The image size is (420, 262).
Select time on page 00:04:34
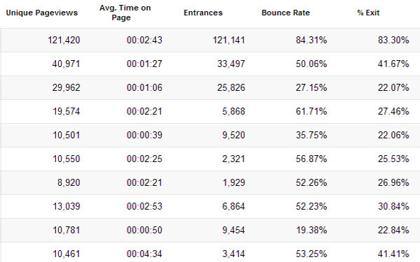[144, 254]
